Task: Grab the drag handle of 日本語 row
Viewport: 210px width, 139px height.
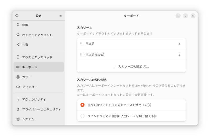Action: (x=81, y=44)
